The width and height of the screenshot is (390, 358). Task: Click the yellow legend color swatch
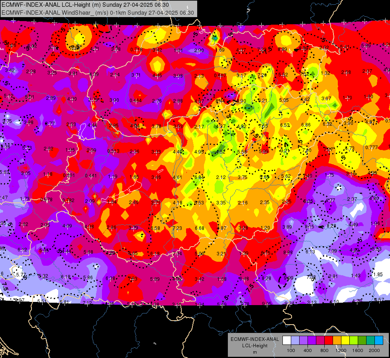coord(345,340)
